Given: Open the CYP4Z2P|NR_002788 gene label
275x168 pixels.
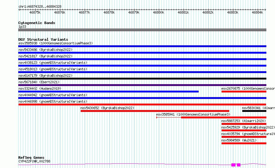Looking at the screenshot, I should (x=34, y=161).
